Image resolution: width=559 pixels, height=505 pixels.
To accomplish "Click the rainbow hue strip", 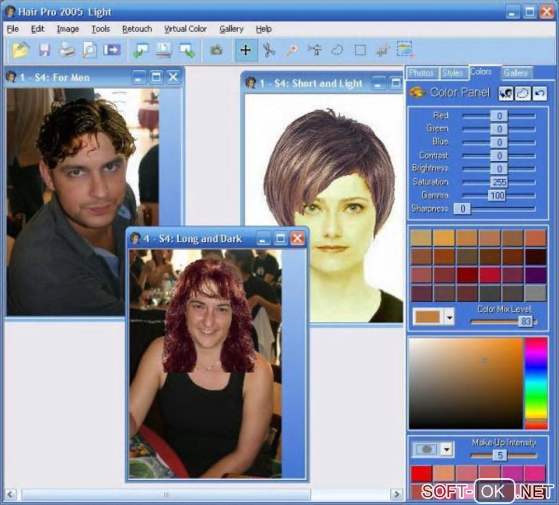I will pos(536,383).
